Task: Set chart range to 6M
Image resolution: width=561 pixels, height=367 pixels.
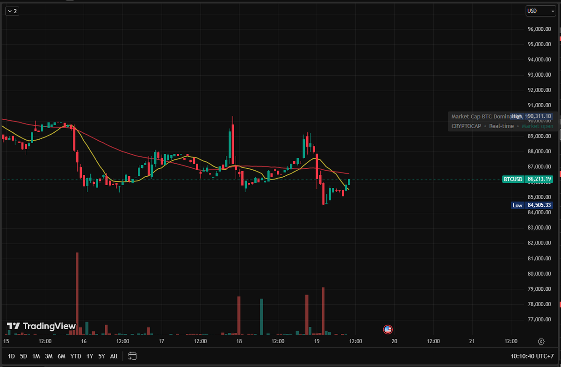Action: pos(61,356)
